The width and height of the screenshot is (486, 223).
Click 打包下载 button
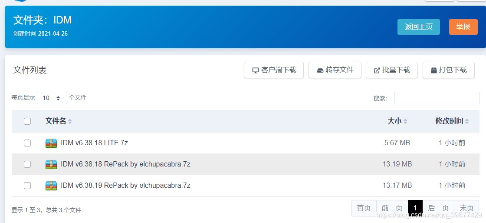[x=449, y=70]
